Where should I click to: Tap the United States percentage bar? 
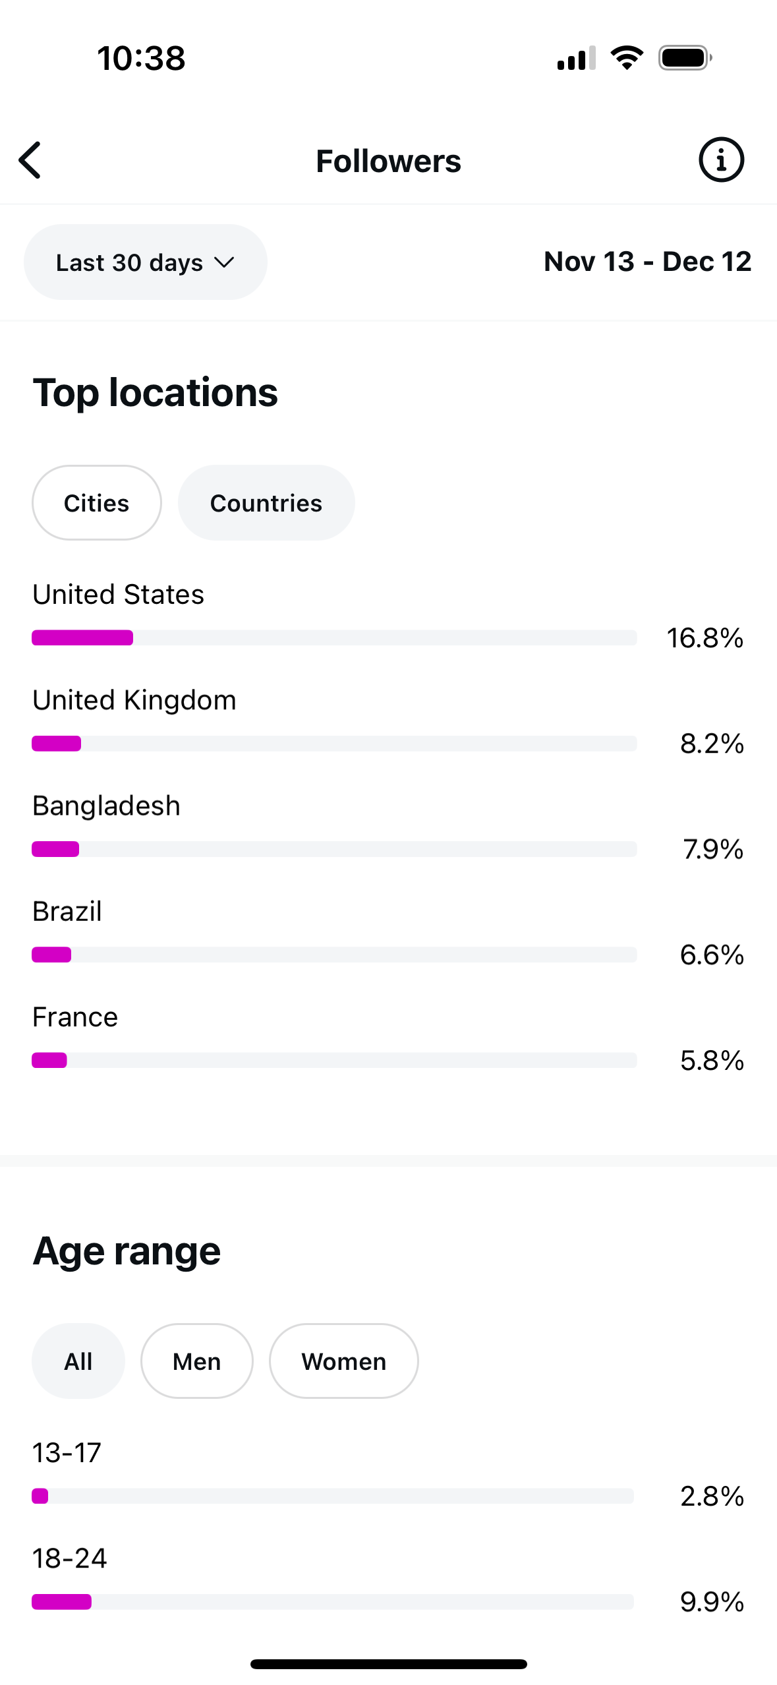(x=334, y=637)
